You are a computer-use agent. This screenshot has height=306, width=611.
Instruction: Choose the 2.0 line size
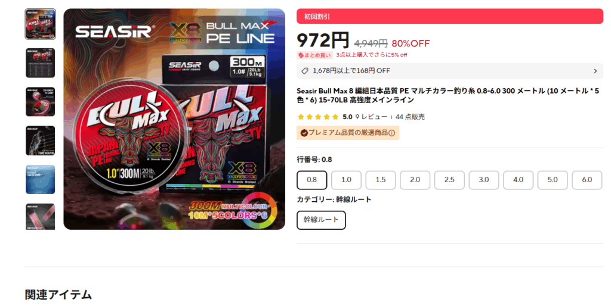coord(415,180)
